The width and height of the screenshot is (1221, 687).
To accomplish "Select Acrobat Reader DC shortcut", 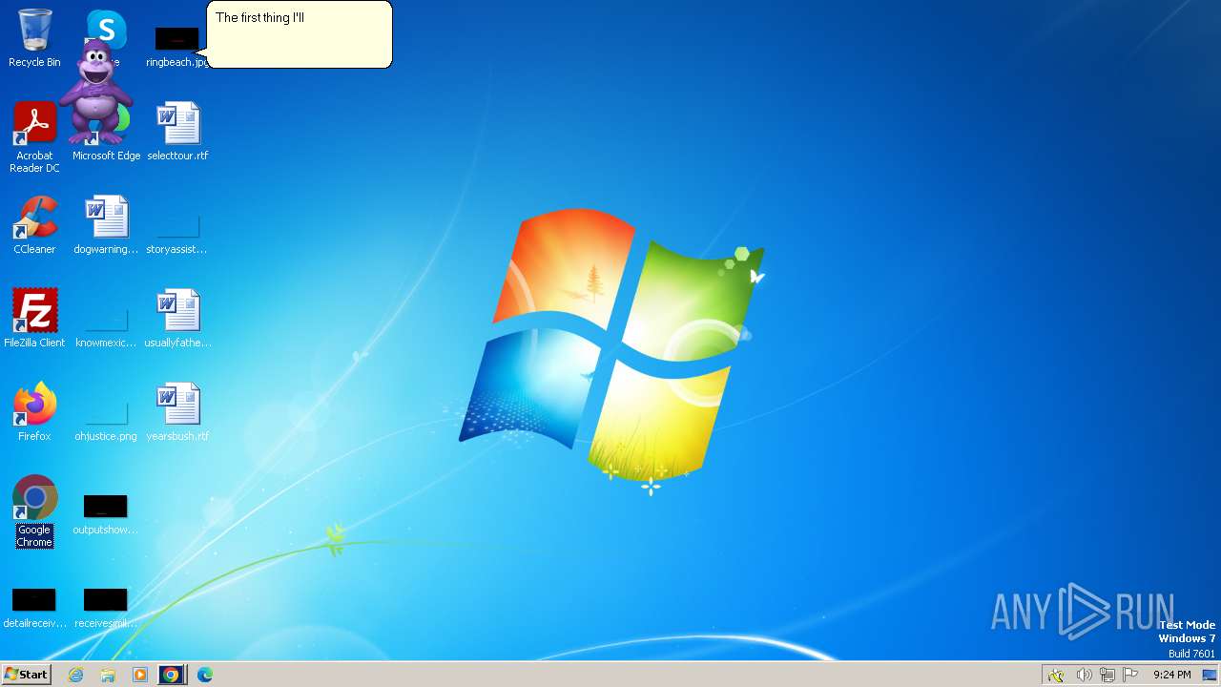I will (34, 137).
